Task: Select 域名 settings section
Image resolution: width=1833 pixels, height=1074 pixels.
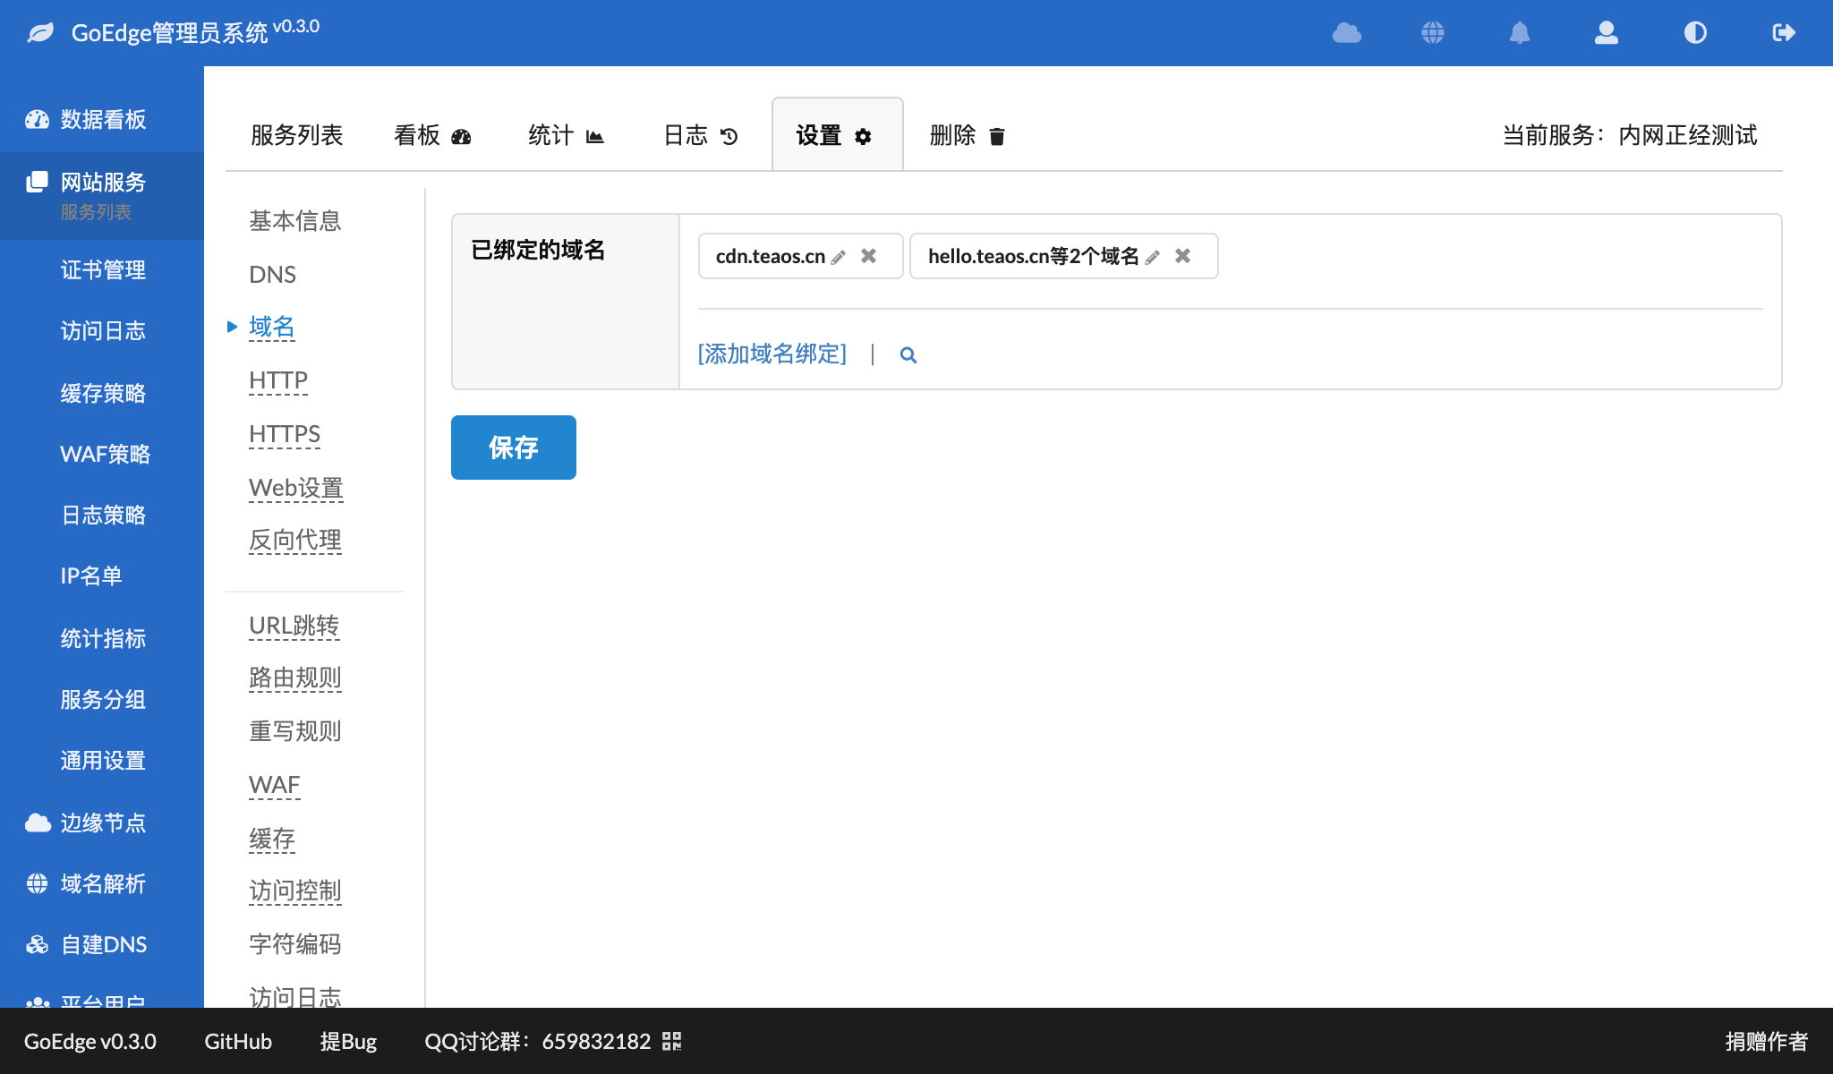Action: (x=272, y=328)
